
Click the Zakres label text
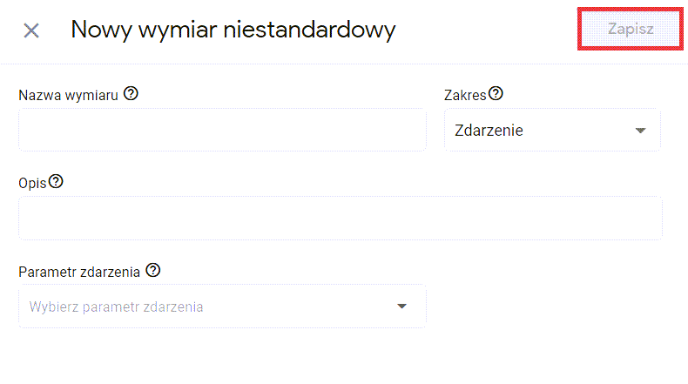[x=465, y=95]
